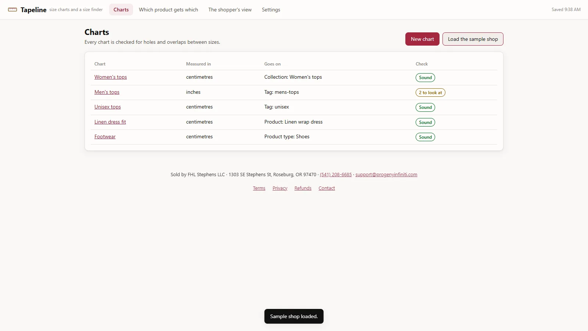Call the (541) 208-6685 phone link
The height and width of the screenshot is (331, 588).
(x=336, y=174)
